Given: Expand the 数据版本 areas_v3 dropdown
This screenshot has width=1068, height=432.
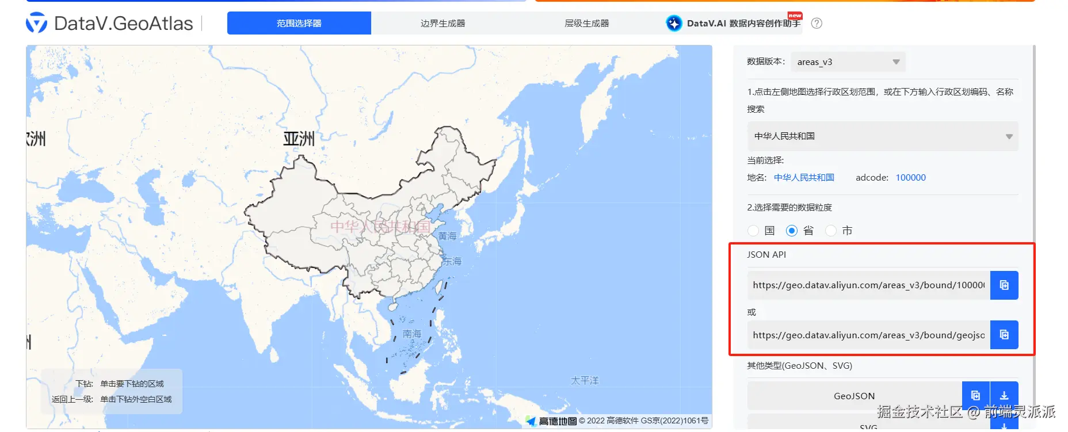Looking at the screenshot, I should point(848,62).
